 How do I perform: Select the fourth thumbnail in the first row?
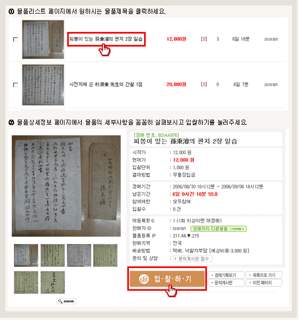(105, 256)
